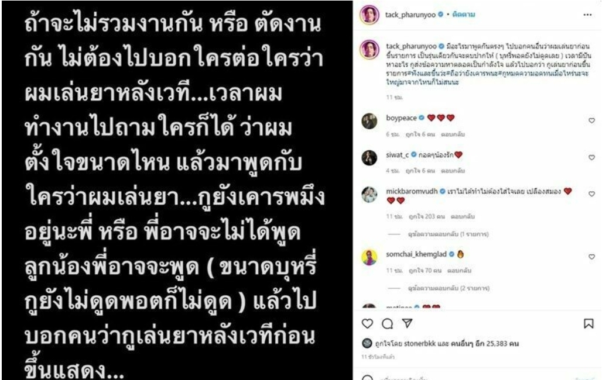Like boypeace's comment heart
Screen dimensions: 616x380
[x=591, y=120]
